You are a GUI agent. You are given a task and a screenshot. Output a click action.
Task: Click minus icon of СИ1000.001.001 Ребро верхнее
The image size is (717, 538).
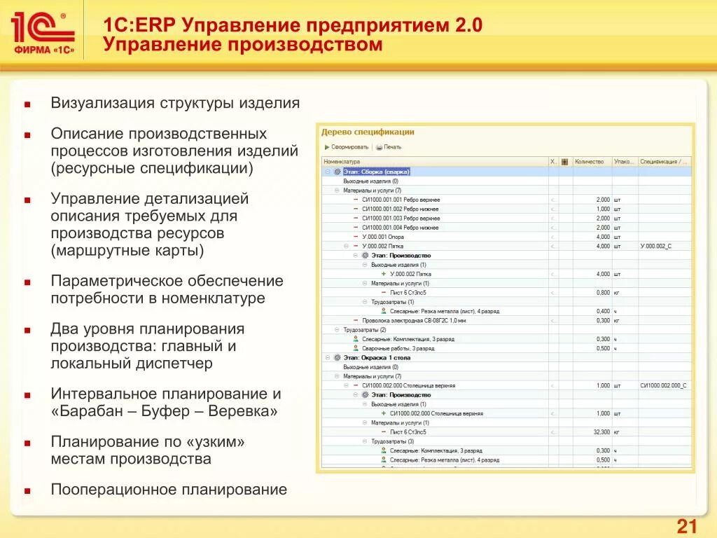[356, 200]
